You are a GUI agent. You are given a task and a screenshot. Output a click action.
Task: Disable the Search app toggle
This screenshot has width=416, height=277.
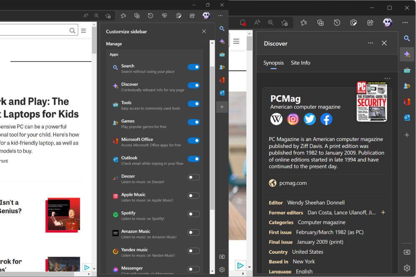(x=194, y=67)
